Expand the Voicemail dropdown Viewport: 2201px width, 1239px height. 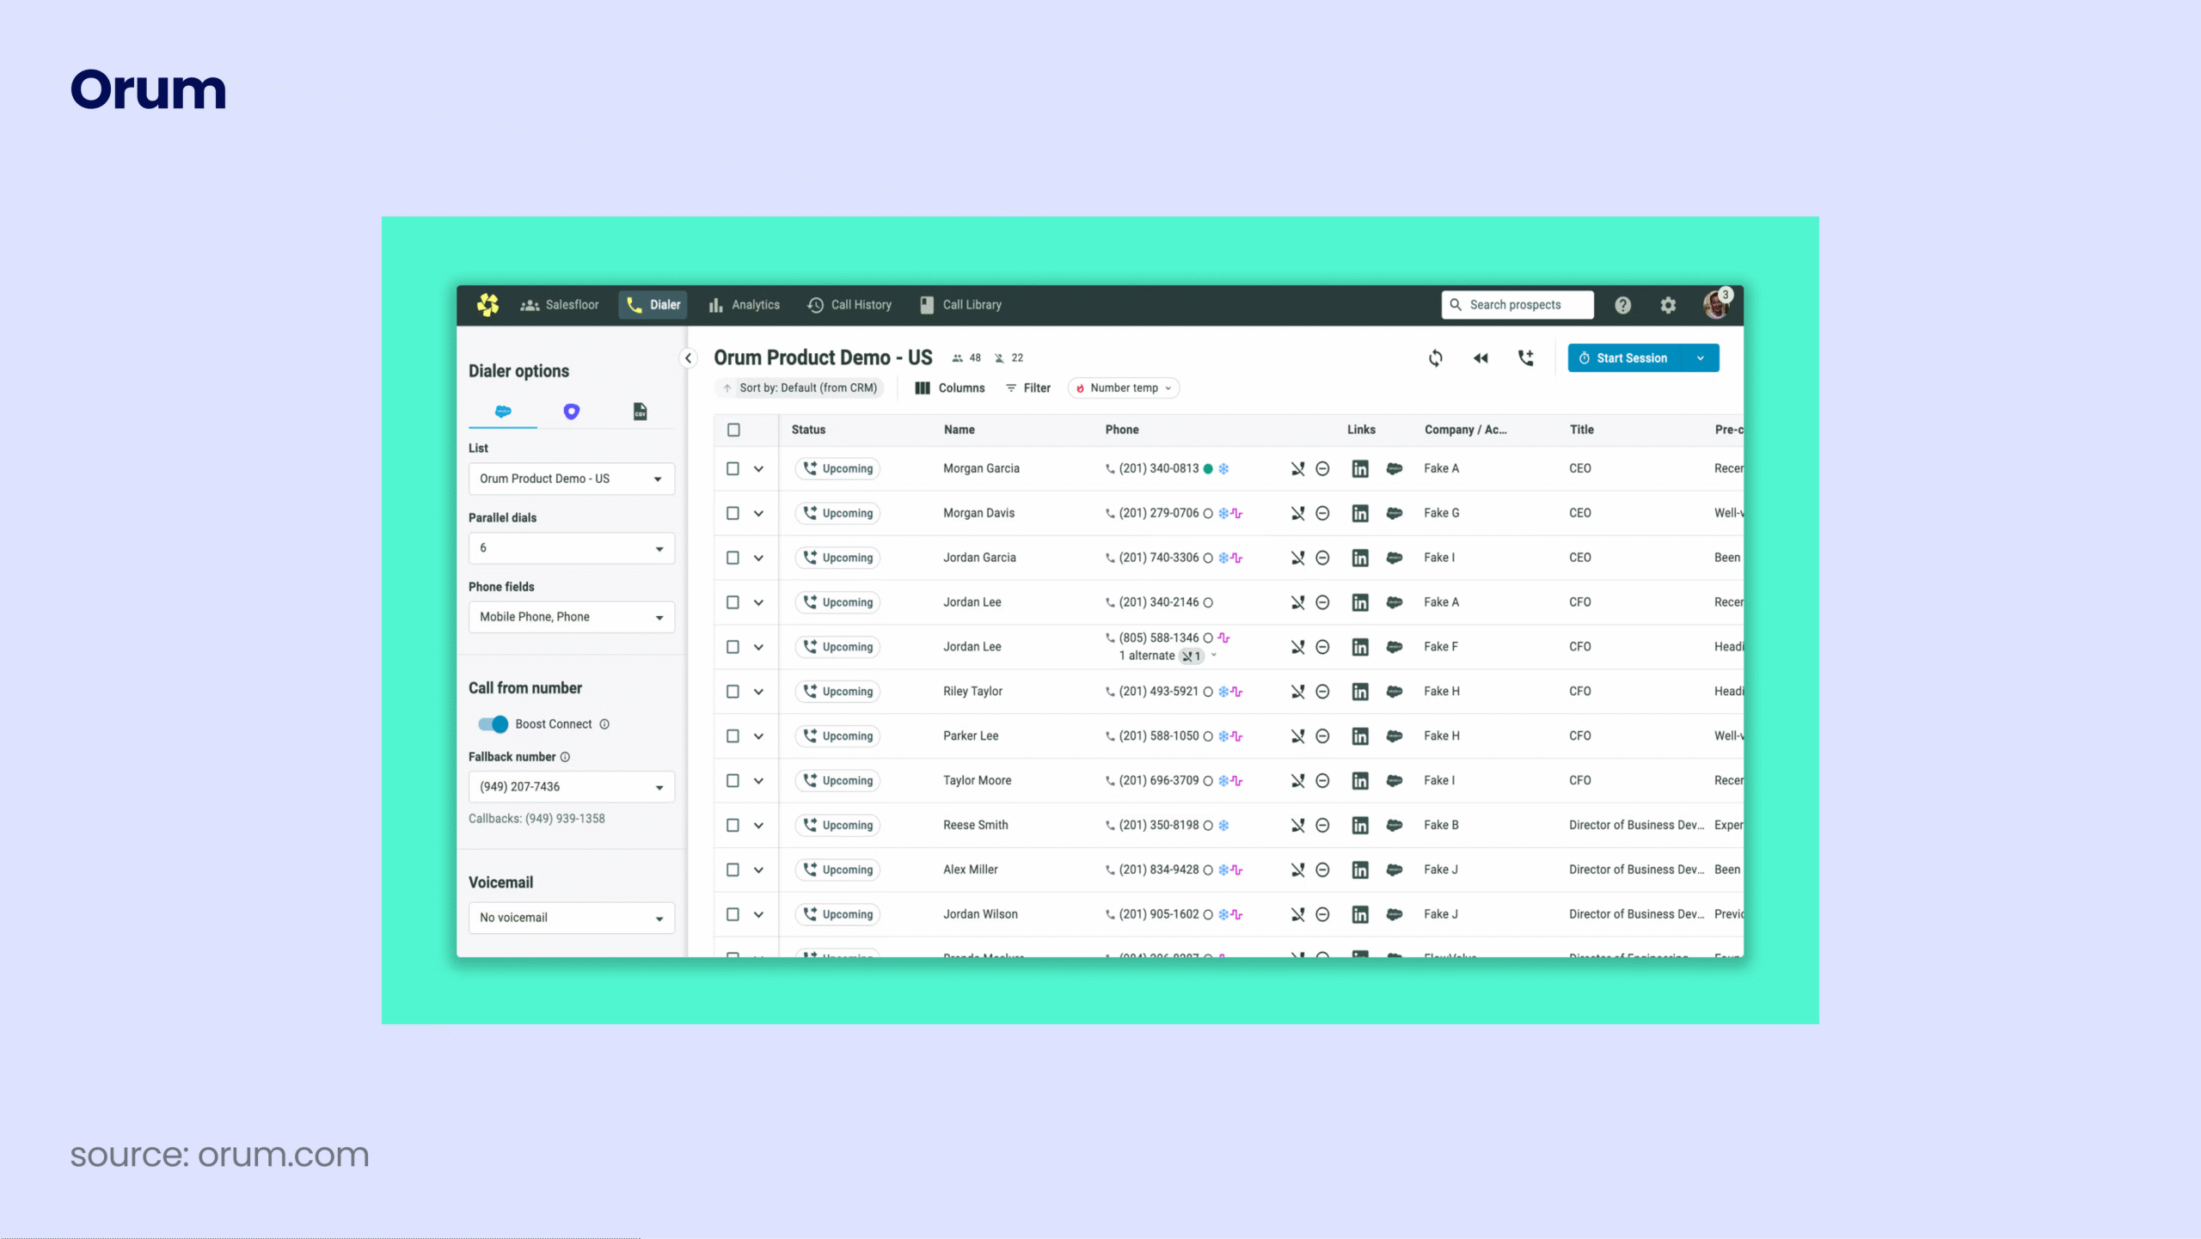571,918
